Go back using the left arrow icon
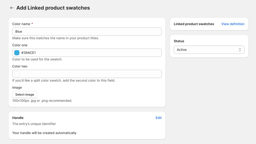 pos(12,8)
